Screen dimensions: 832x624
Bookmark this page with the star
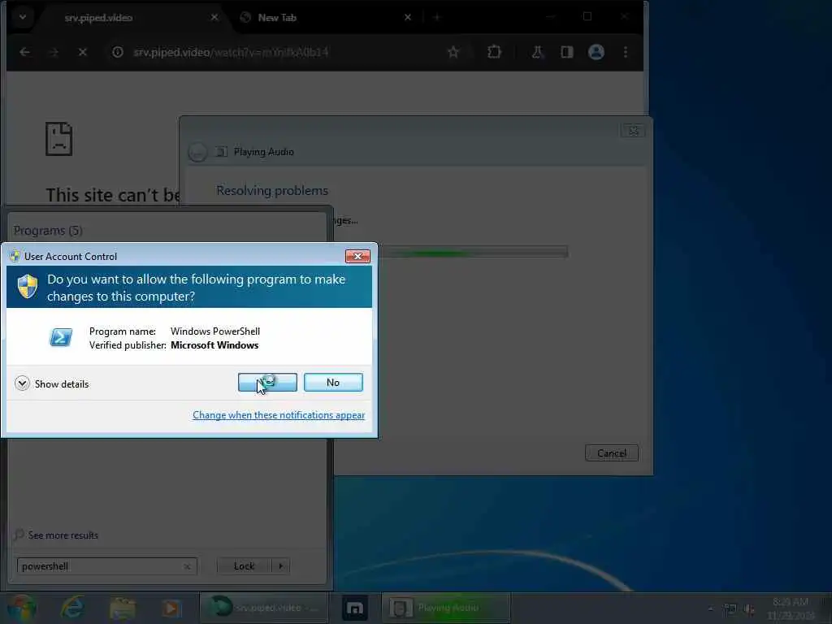[453, 52]
